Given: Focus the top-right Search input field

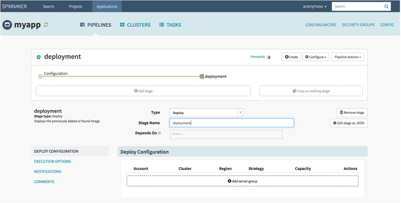Looking at the screenshot, I should pyautogui.click(x=357, y=7).
